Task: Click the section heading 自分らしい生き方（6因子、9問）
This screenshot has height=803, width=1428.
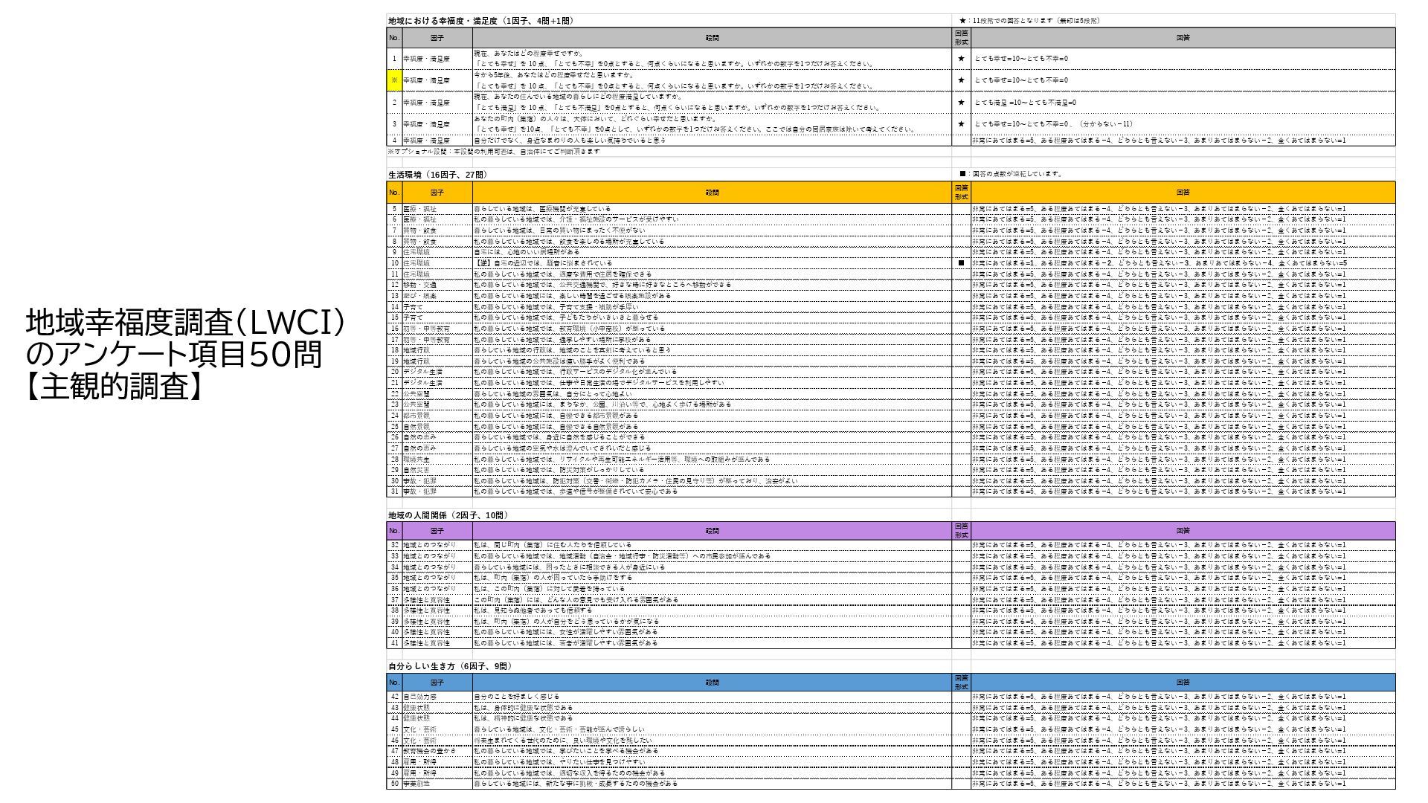Action: pyautogui.click(x=450, y=666)
